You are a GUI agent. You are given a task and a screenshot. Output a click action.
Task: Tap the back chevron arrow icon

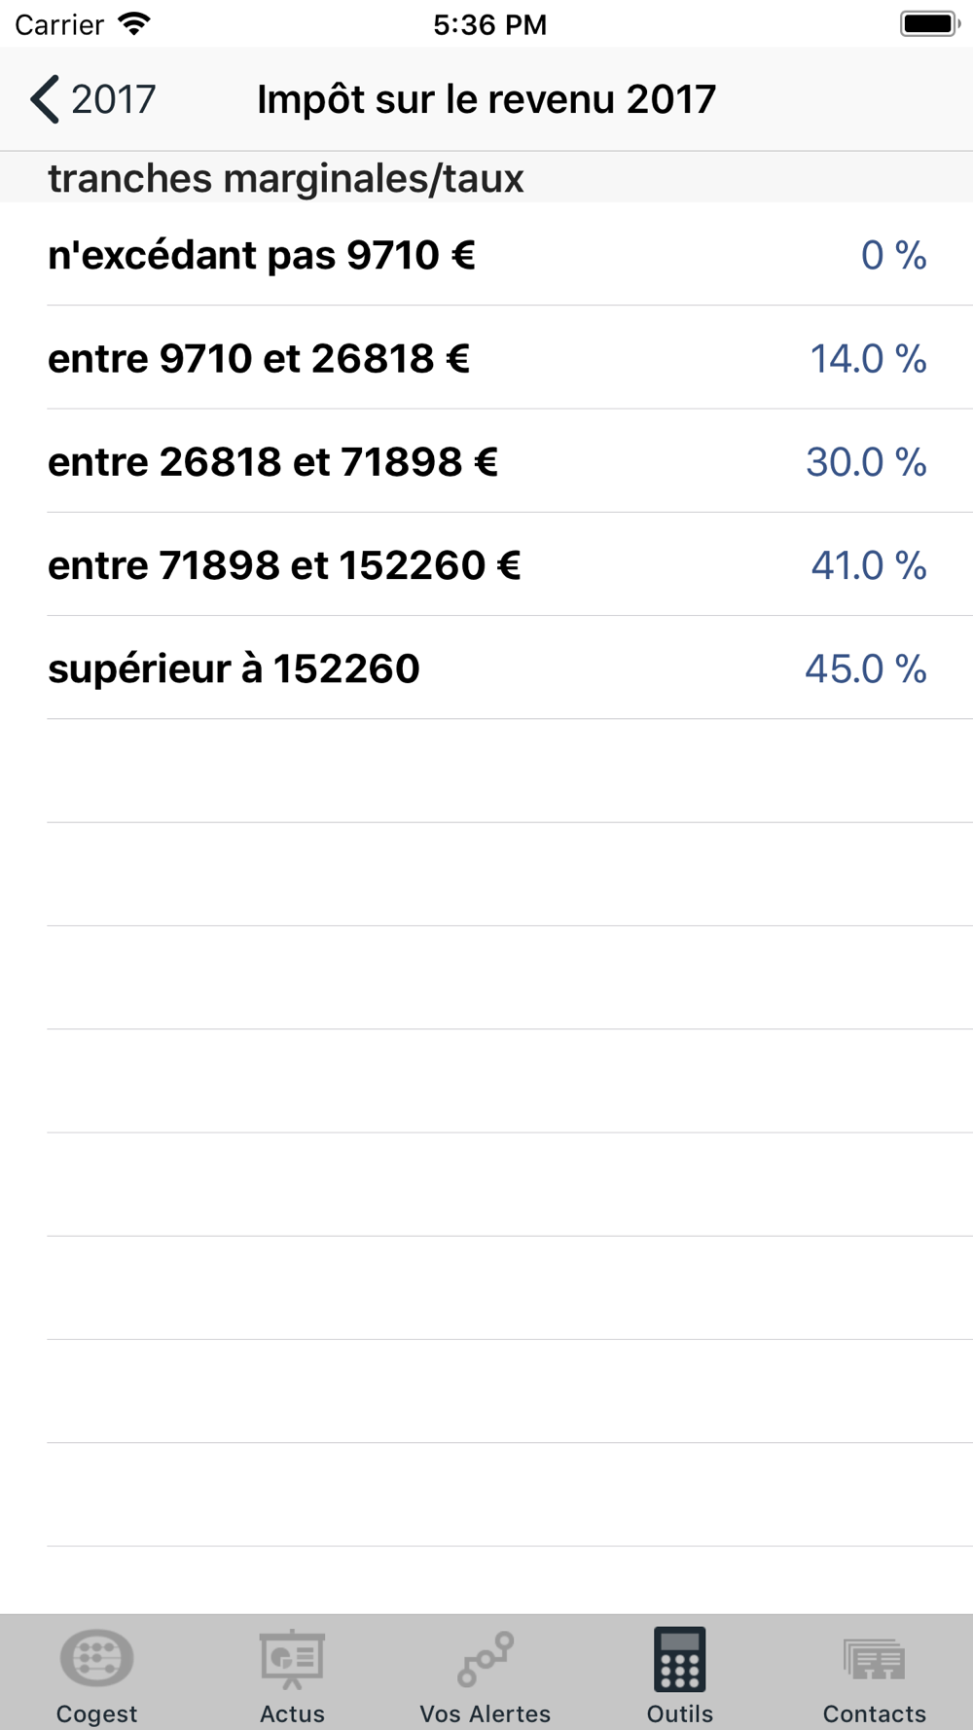click(45, 99)
